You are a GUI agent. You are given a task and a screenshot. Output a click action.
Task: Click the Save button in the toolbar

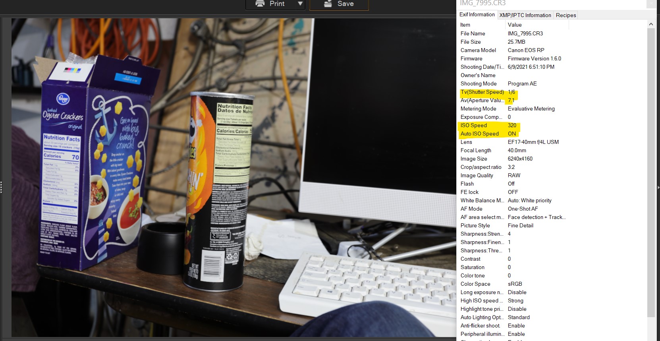pyautogui.click(x=339, y=4)
